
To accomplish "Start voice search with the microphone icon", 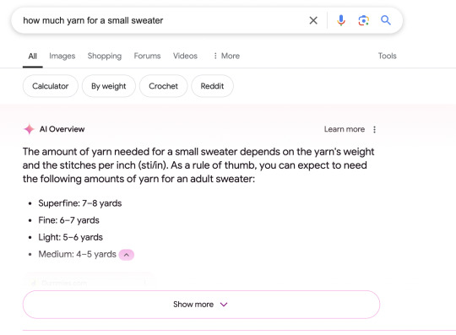I will (x=341, y=20).
